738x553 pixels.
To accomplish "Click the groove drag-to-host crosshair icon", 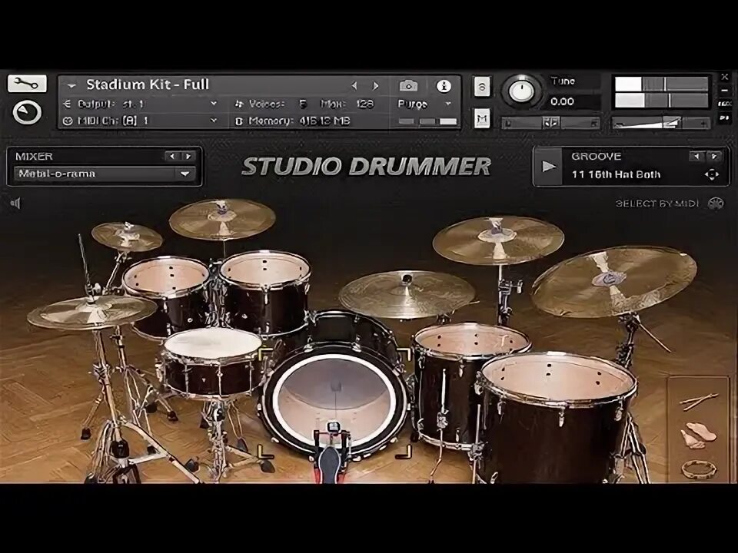I will 711,175.
